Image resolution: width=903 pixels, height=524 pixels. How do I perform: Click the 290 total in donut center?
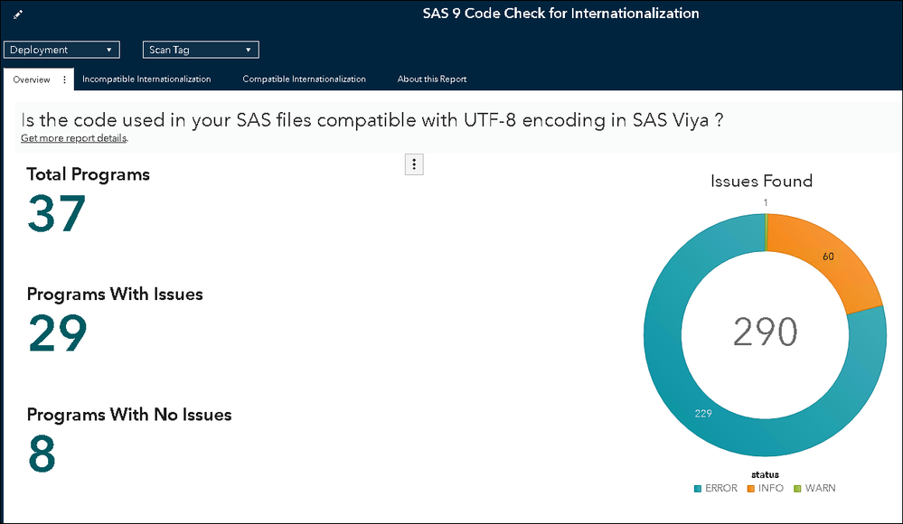point(765,332)
